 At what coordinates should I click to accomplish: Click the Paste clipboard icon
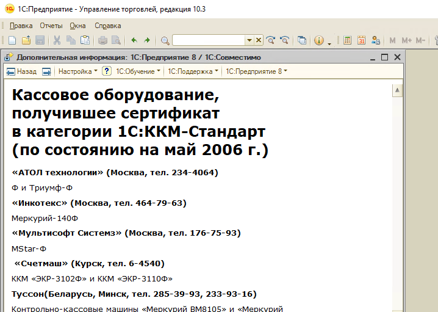85,40
